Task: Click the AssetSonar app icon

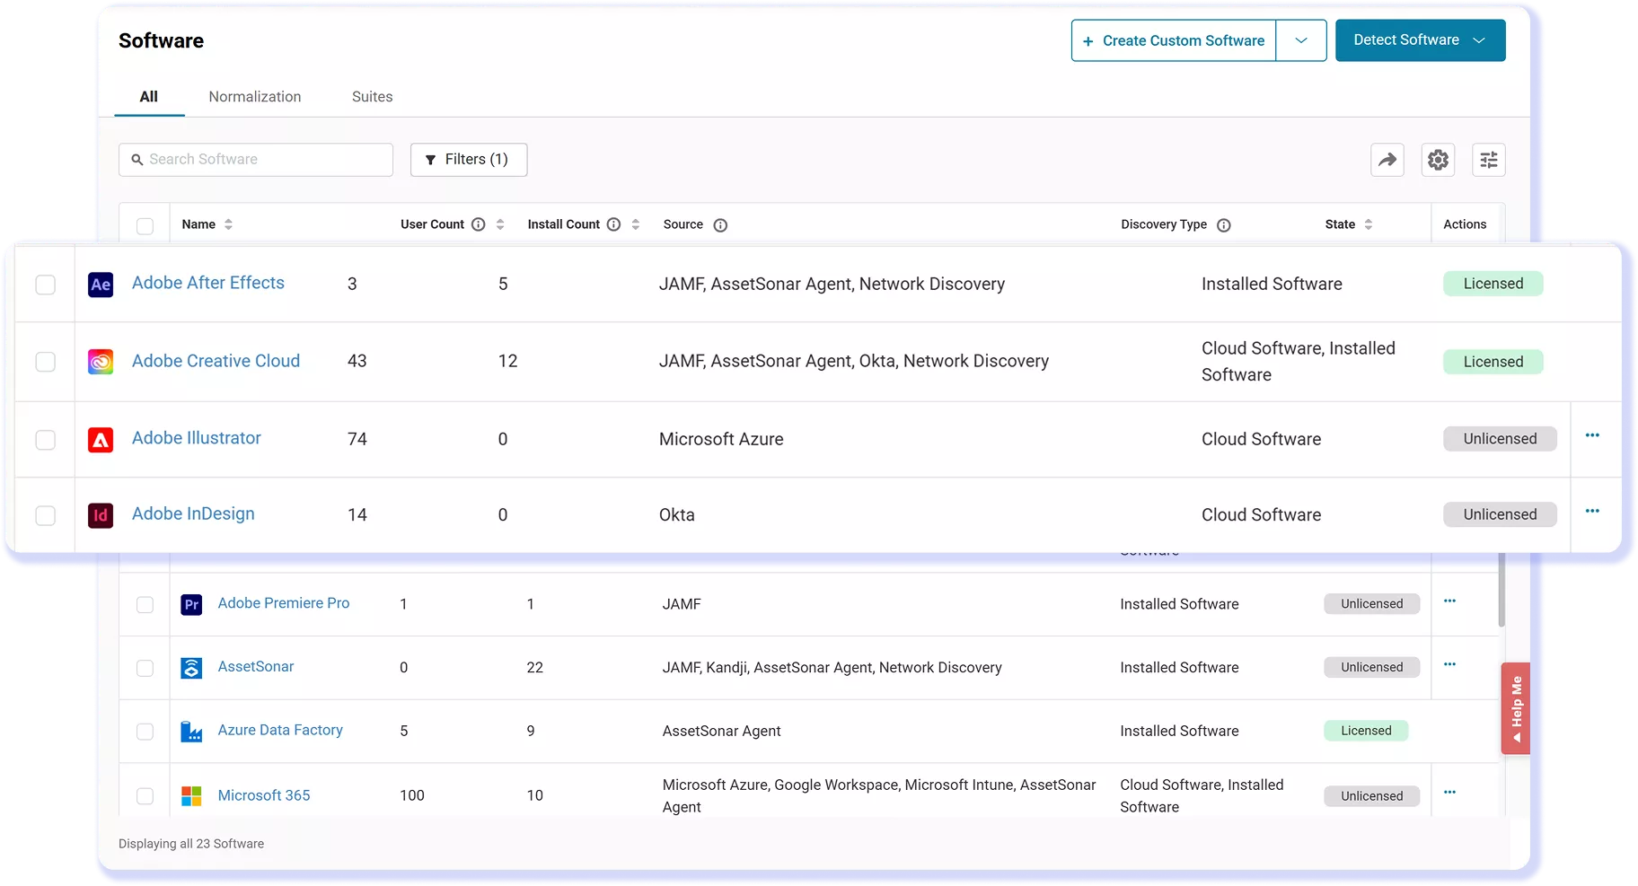Action: pos(191,668)
